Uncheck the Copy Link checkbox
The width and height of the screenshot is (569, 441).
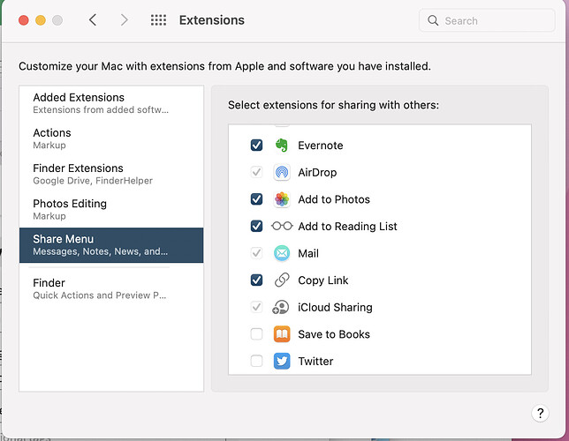pyautogui.click(x=256, y=280)
